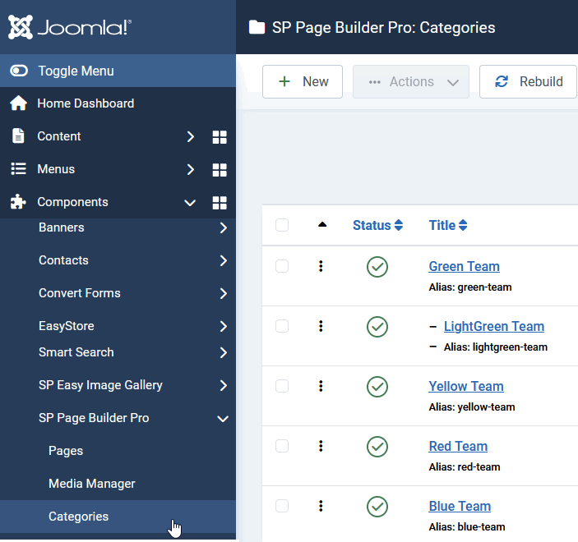Click the Toggle Menu label
578x542 pixels.
tap(76, 71)
